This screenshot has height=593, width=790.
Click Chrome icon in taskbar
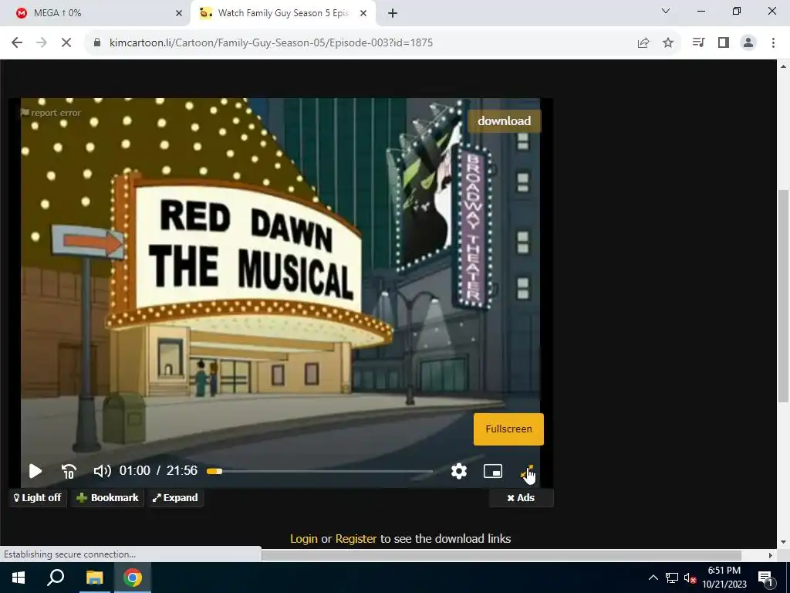point(133,578)
